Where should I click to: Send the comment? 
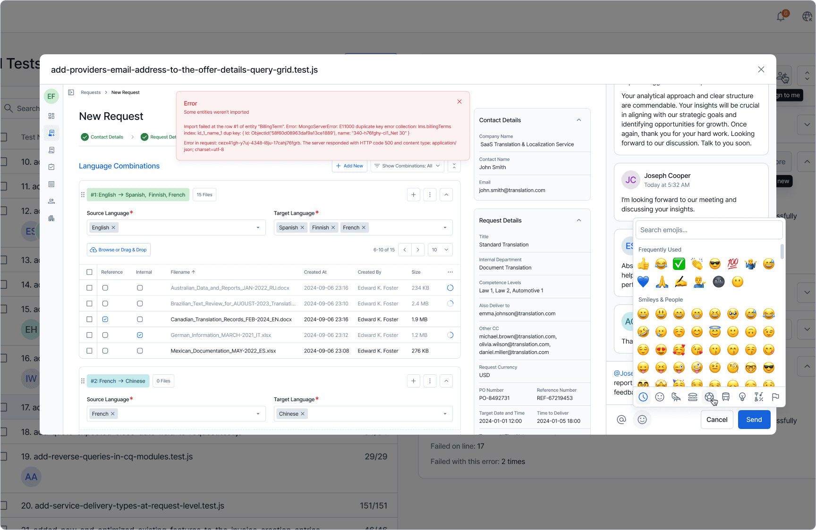coord(754,420)
